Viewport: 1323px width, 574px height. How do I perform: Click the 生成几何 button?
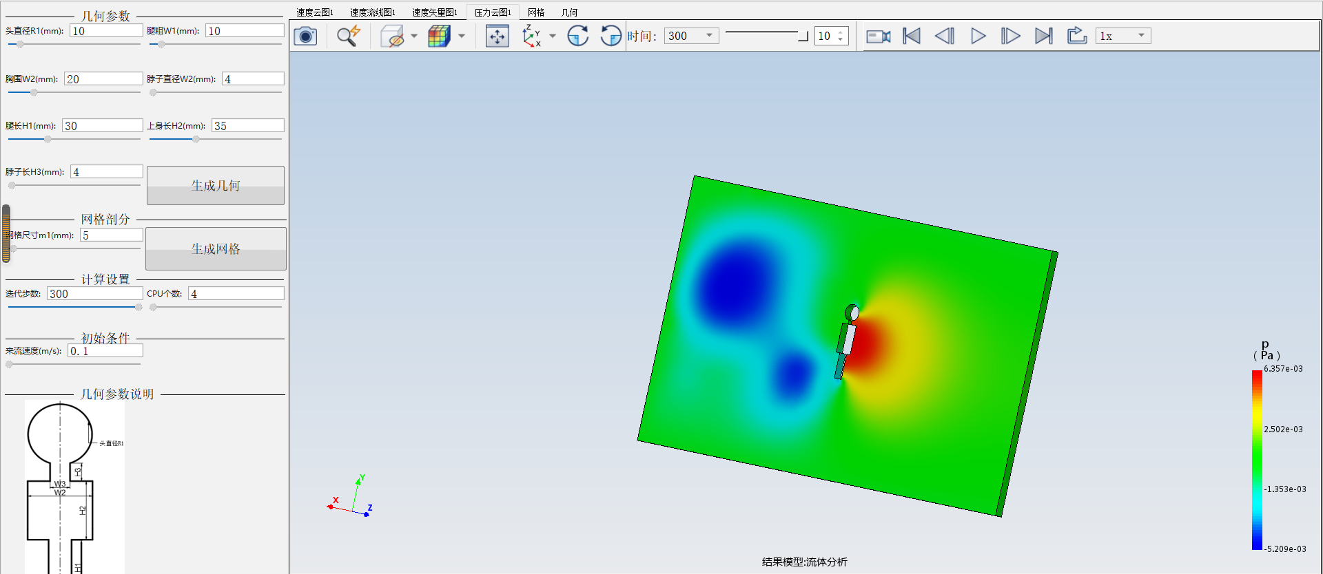(x=216, y=185)
